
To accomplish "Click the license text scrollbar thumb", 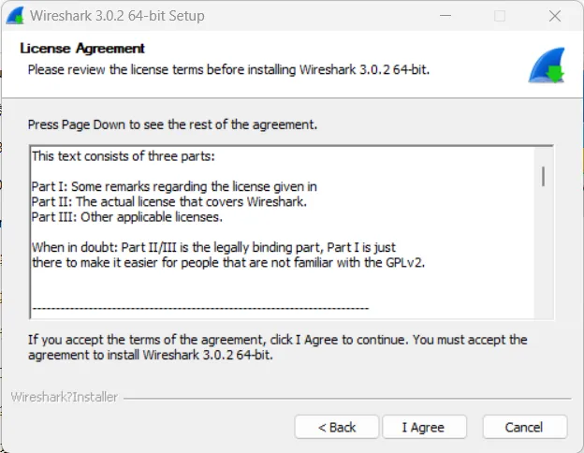I will (x=543, y=175).
